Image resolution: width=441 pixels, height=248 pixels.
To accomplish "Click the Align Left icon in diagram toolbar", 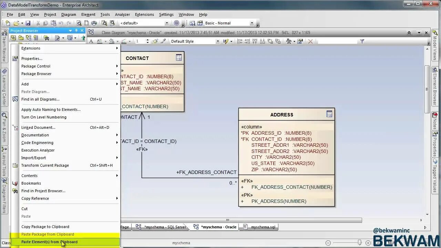I will [240, 41].
